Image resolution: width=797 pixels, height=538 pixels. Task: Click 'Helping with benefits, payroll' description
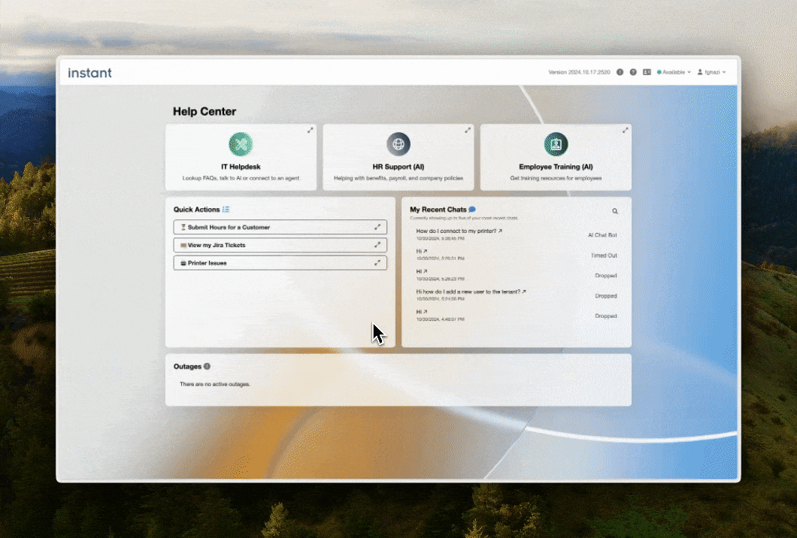click(398, 178)
